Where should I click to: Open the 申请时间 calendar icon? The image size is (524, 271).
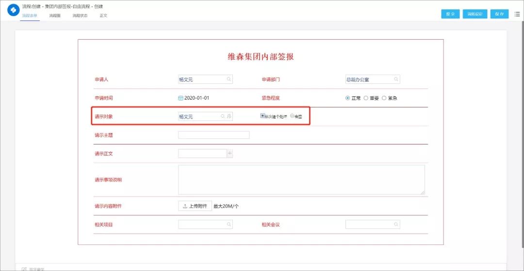click(180, 98)
